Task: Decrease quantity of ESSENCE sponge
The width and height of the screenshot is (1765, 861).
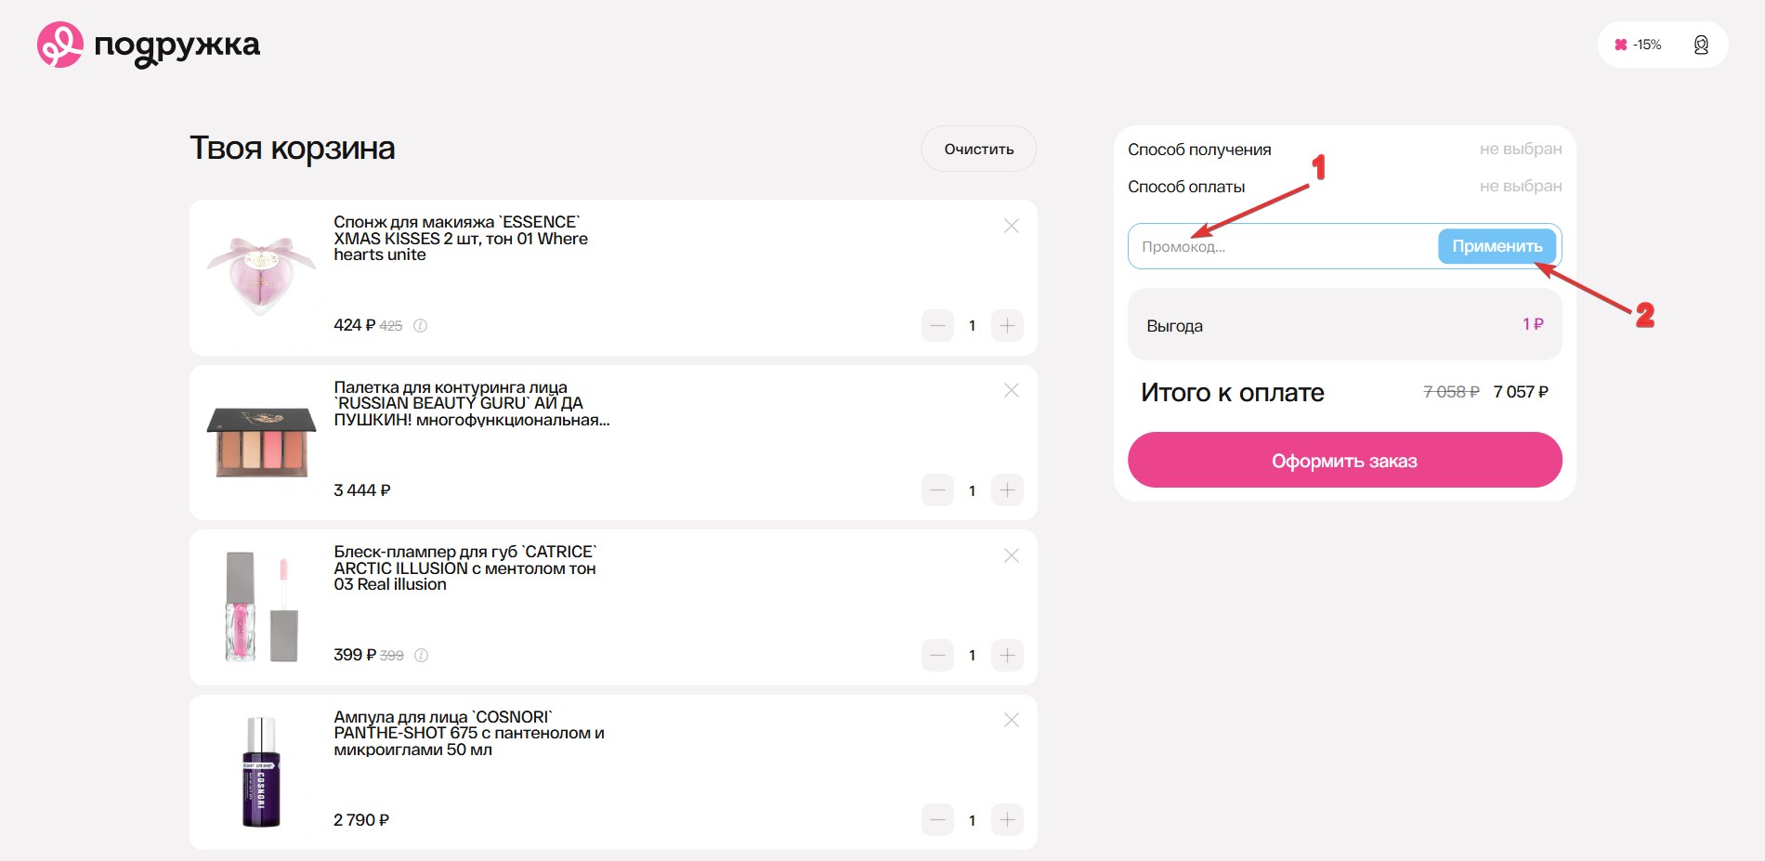Action: pos(937,326)
